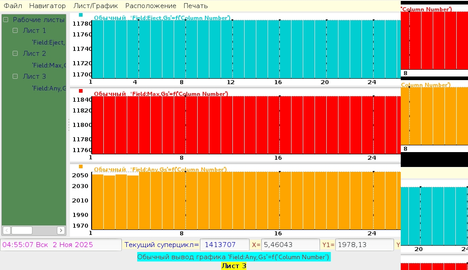This screenshot has height=270, width=468.
Task: Click the red Max graph legend square
Action: point(81,91)
